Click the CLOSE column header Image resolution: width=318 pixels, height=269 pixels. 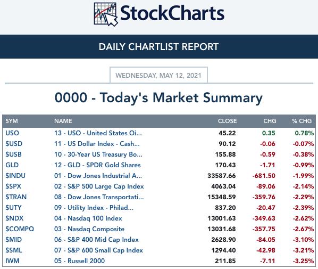tap(227, 121)
